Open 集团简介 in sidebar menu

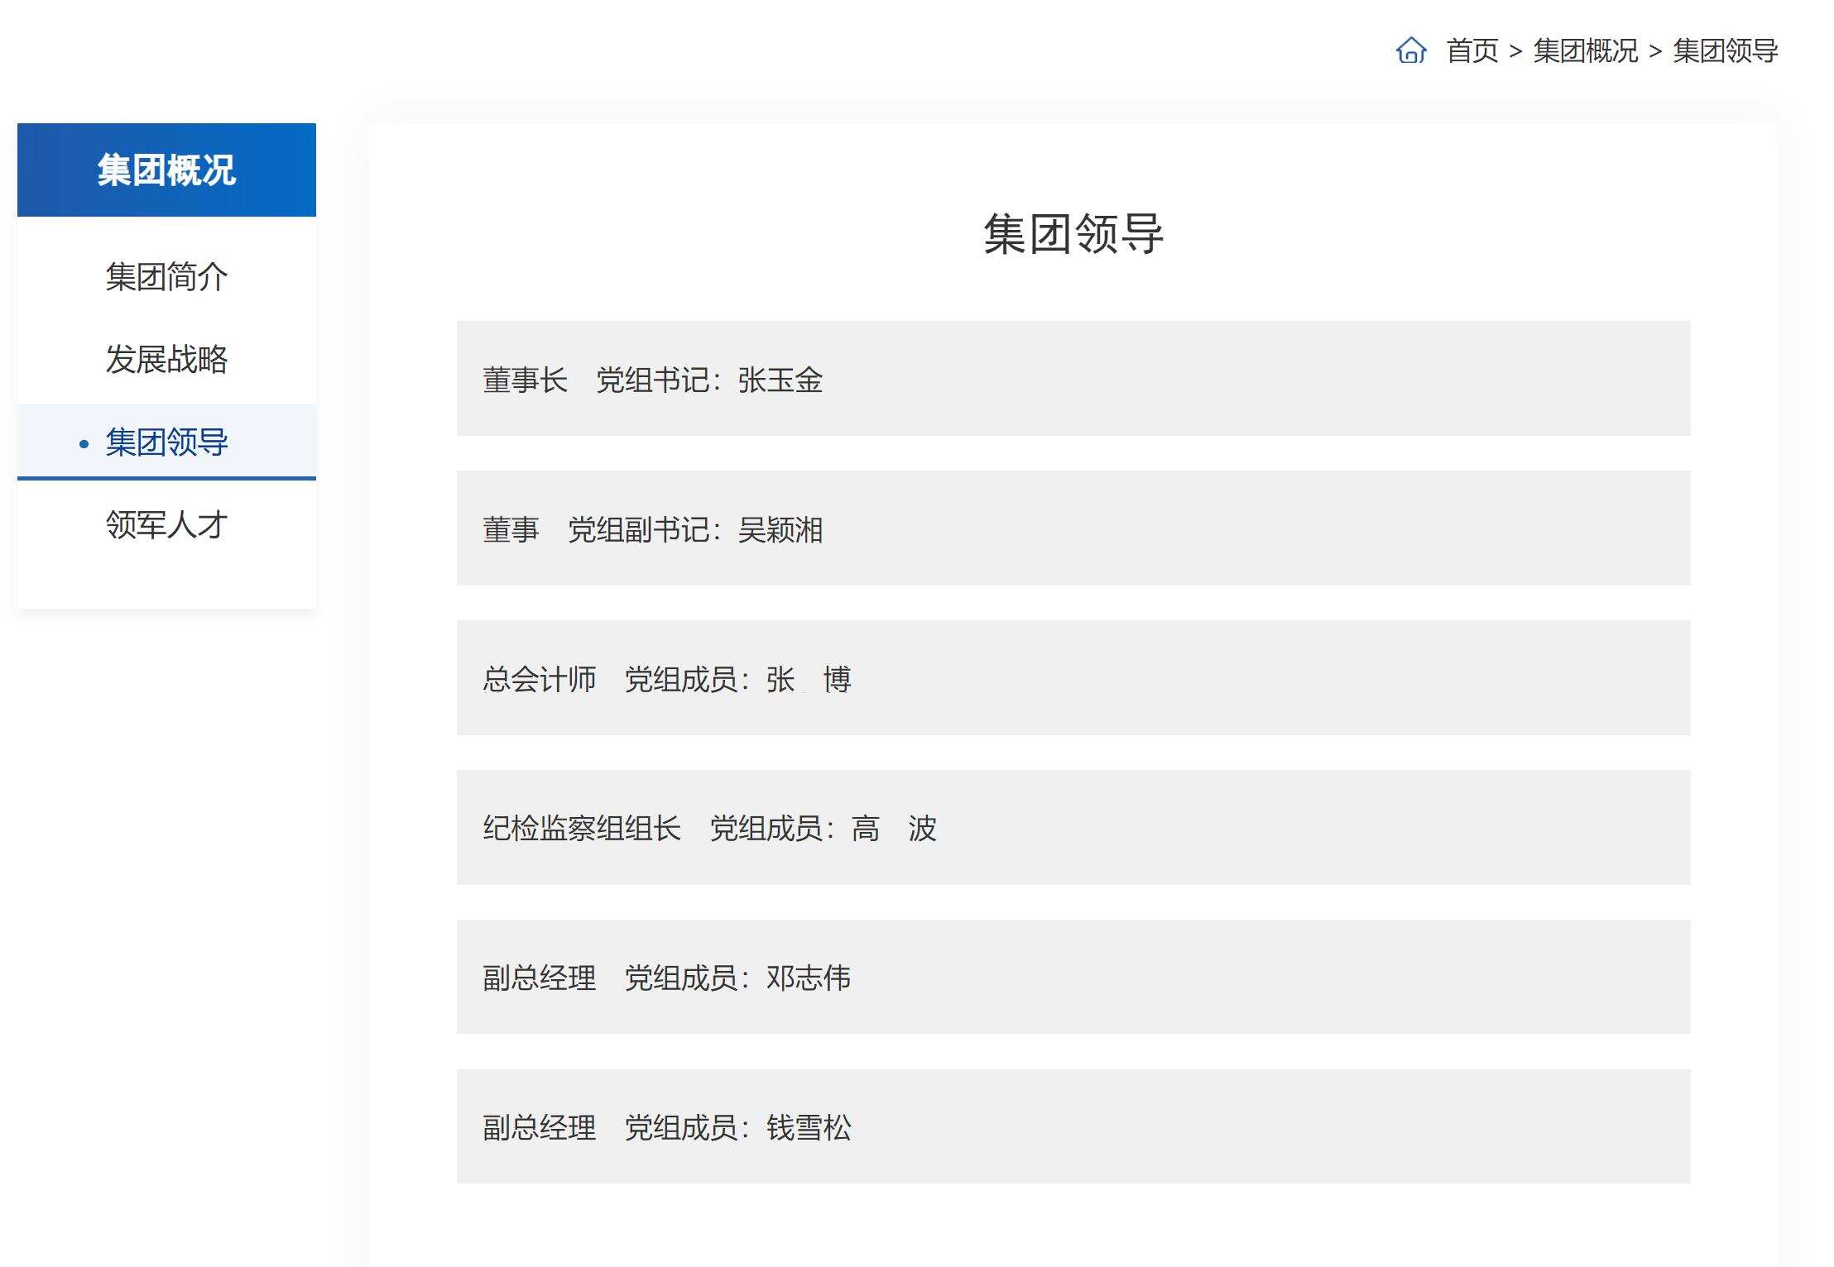click(166, 277)
